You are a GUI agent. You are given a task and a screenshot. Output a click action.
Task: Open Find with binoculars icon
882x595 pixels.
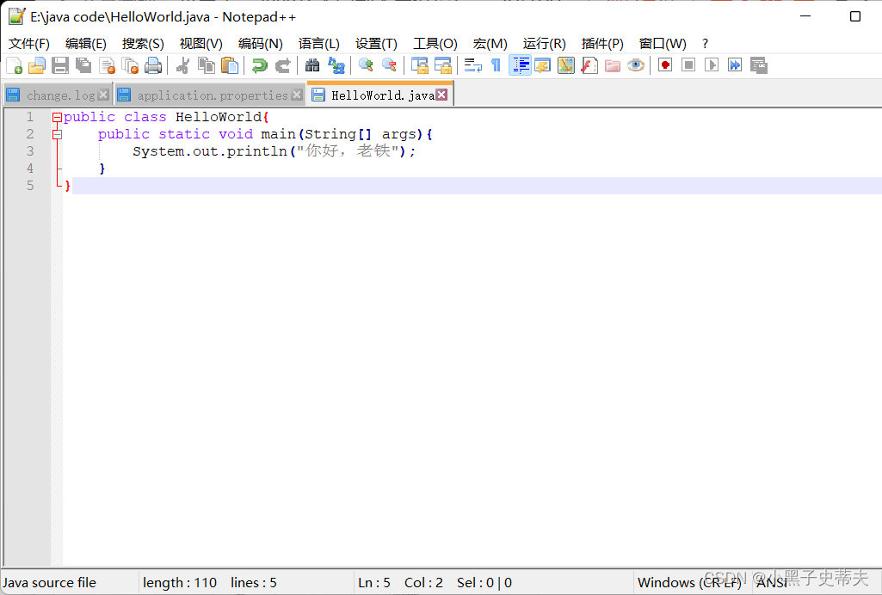pyautogui.click(x=312, y=65)
